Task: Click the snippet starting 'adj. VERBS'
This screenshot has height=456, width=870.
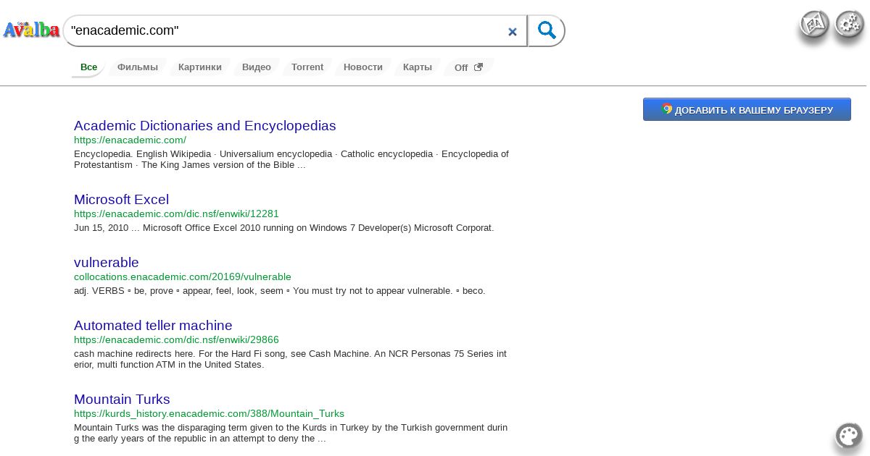Action: tap(280, 291)
